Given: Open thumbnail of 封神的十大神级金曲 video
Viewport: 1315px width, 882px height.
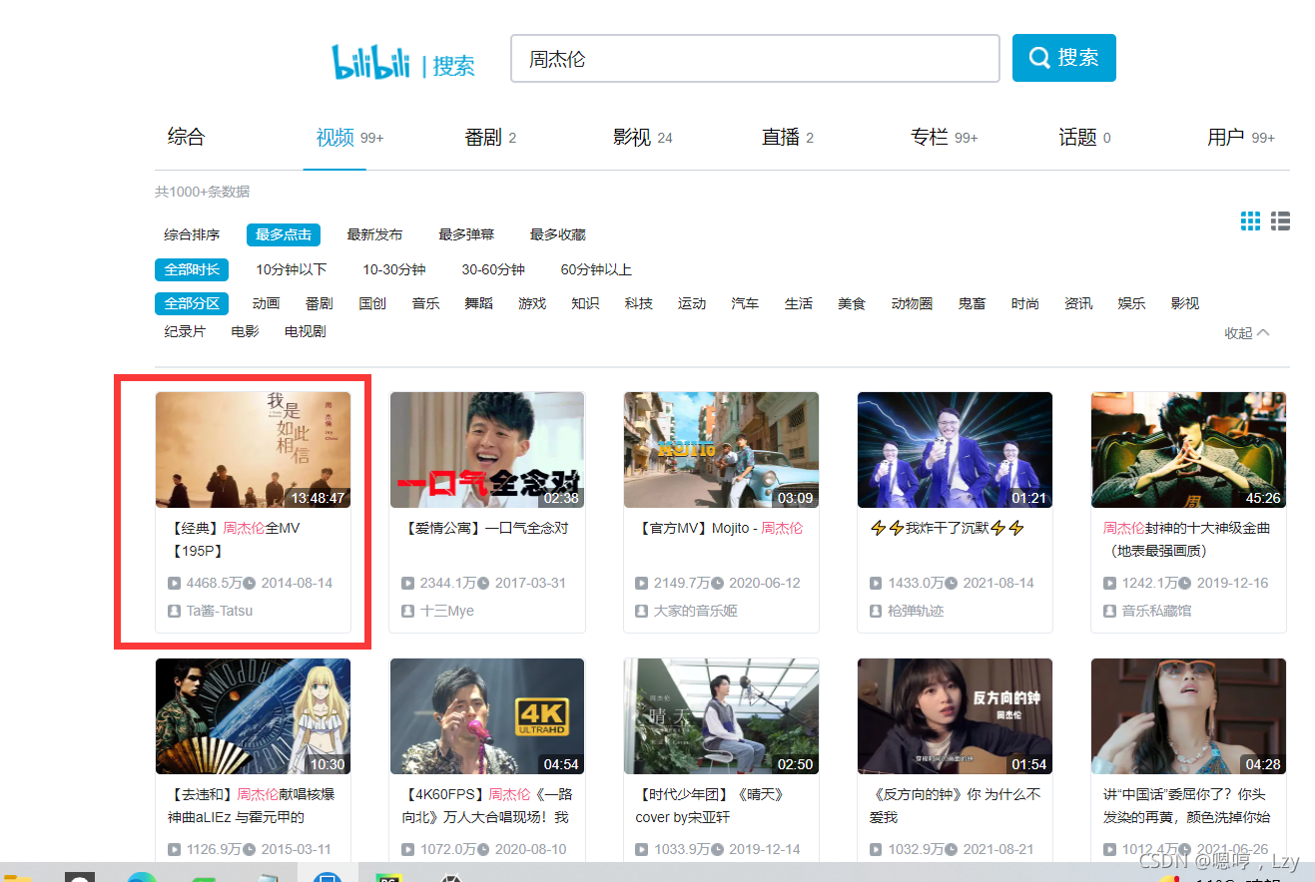Looking at the screenshot, I should (1188, 450).
